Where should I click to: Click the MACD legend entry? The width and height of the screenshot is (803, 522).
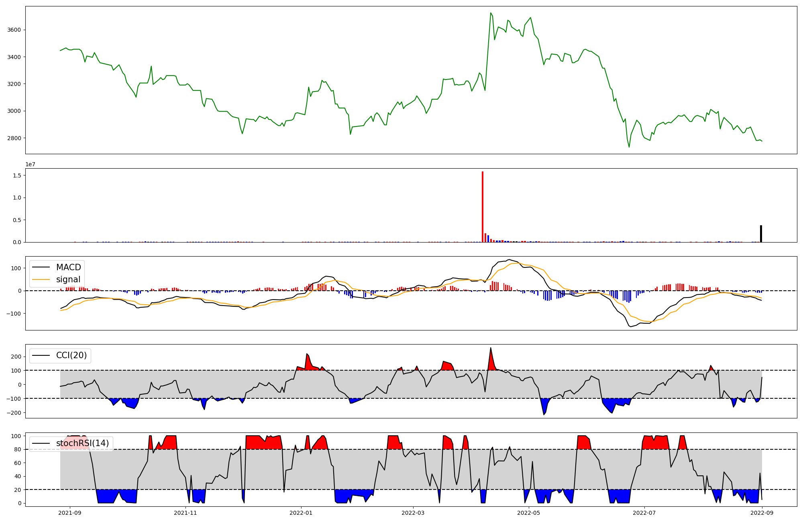[x=68, y=267]
